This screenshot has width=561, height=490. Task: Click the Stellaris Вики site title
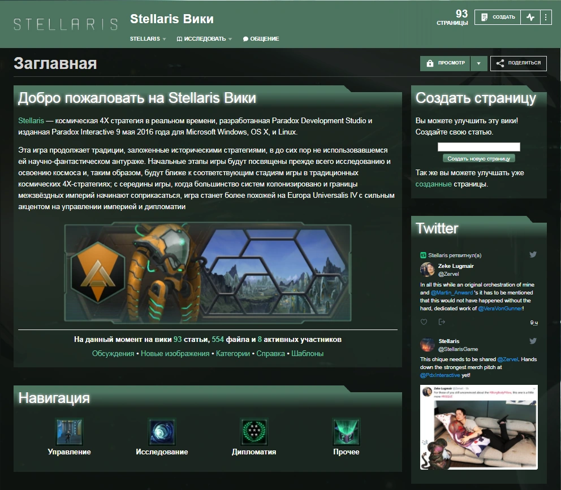(172, 19)
